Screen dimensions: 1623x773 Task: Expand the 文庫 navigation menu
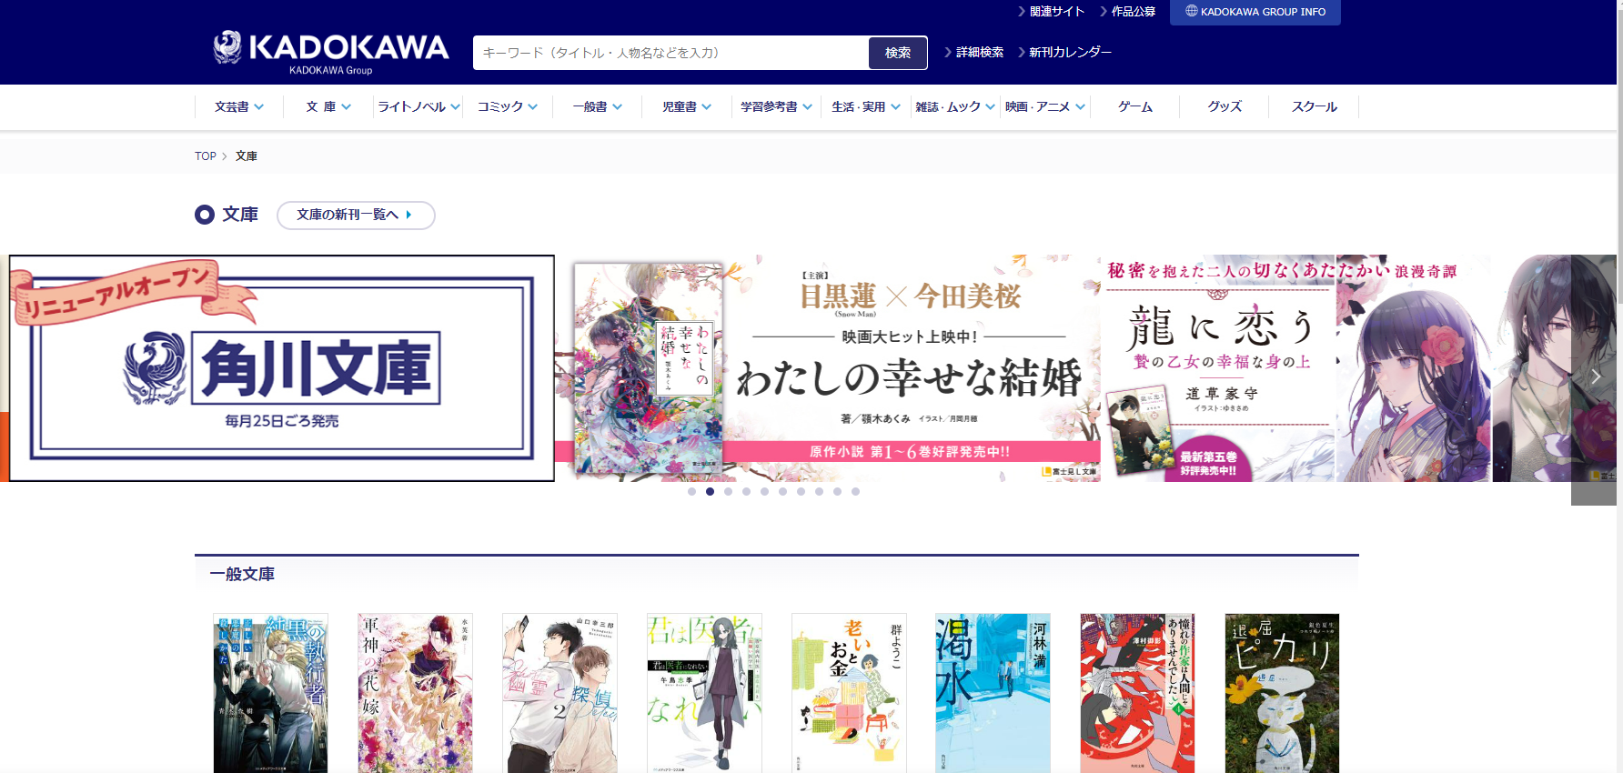pos(328,106)
